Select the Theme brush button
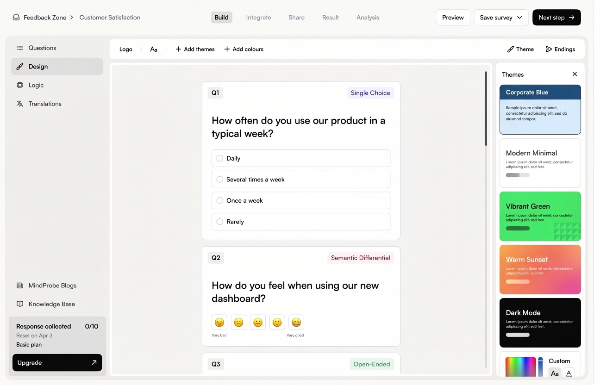Image resolution: width=594 pixels, height=385 pixels. (520, 49)
